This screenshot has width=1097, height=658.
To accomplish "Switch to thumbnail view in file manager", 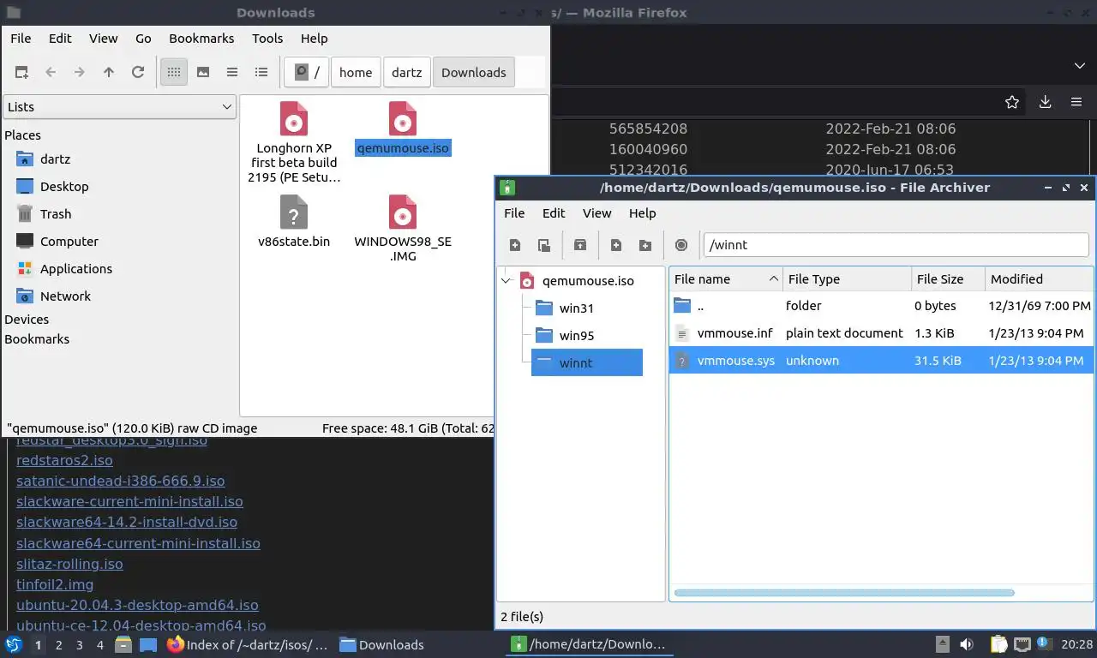I will (203, 73).
